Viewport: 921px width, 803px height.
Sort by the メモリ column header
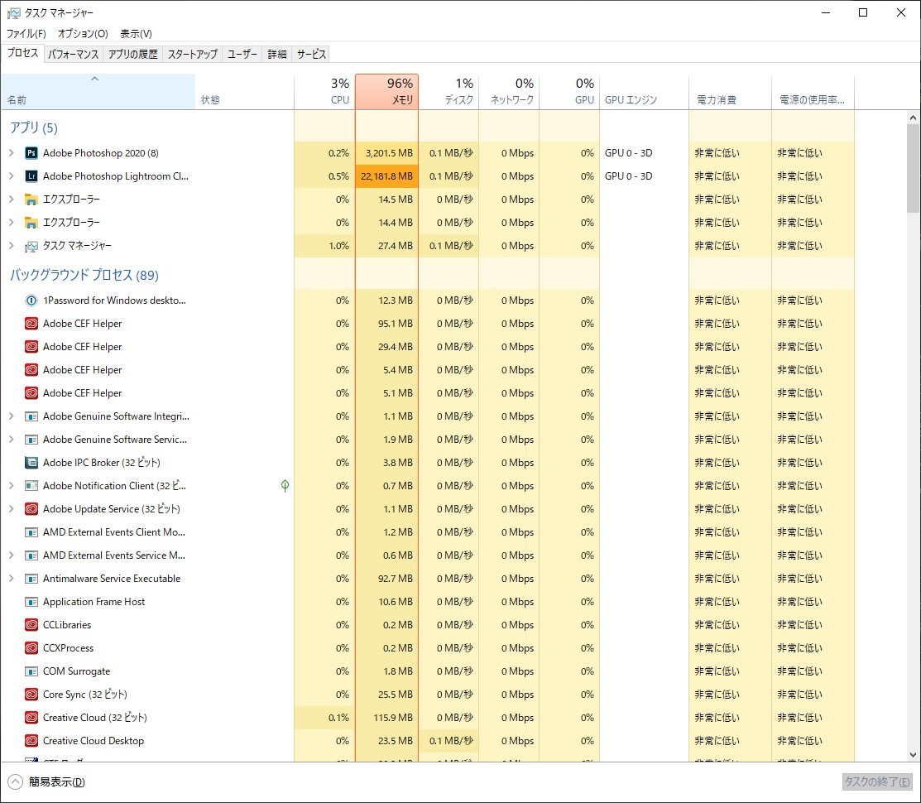(387, 92)
